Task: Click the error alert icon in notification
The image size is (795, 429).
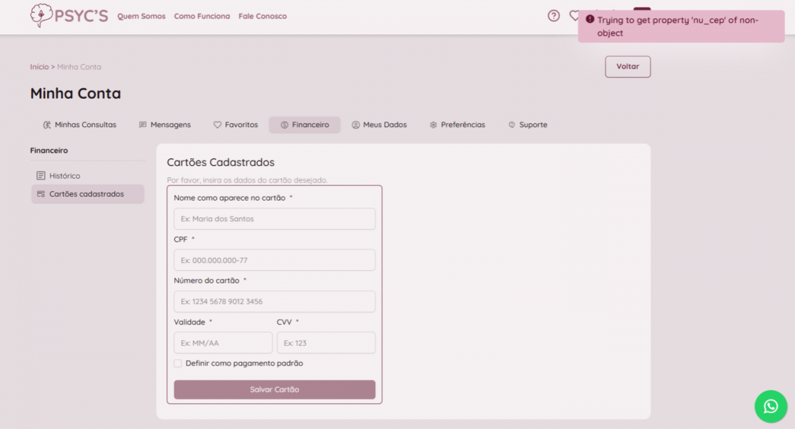Action: coord(590,20)
